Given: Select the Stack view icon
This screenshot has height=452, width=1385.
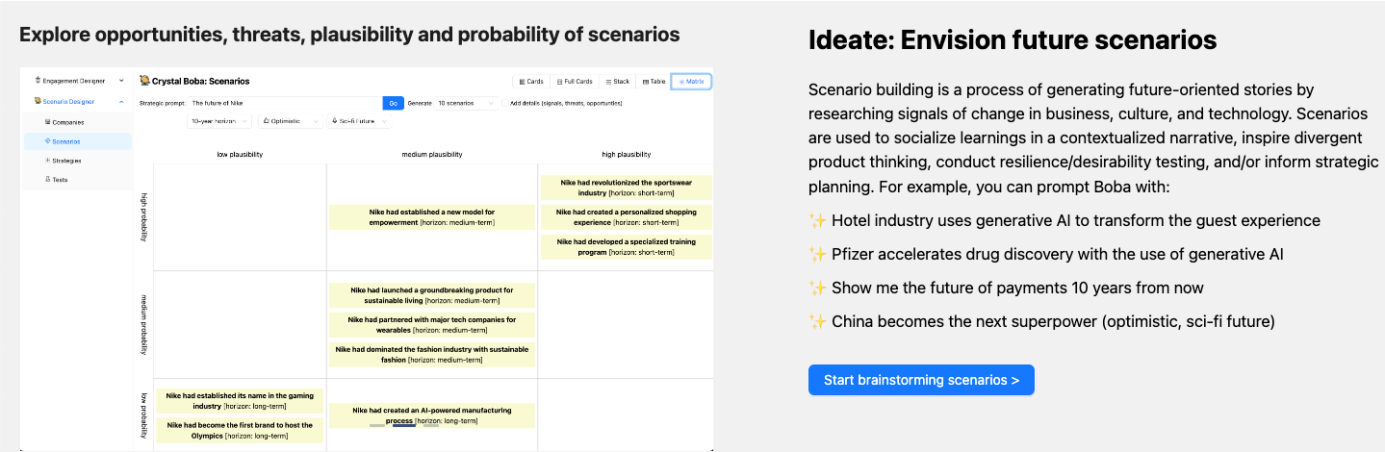Looking at the screenshot, I should pos(607,82).
